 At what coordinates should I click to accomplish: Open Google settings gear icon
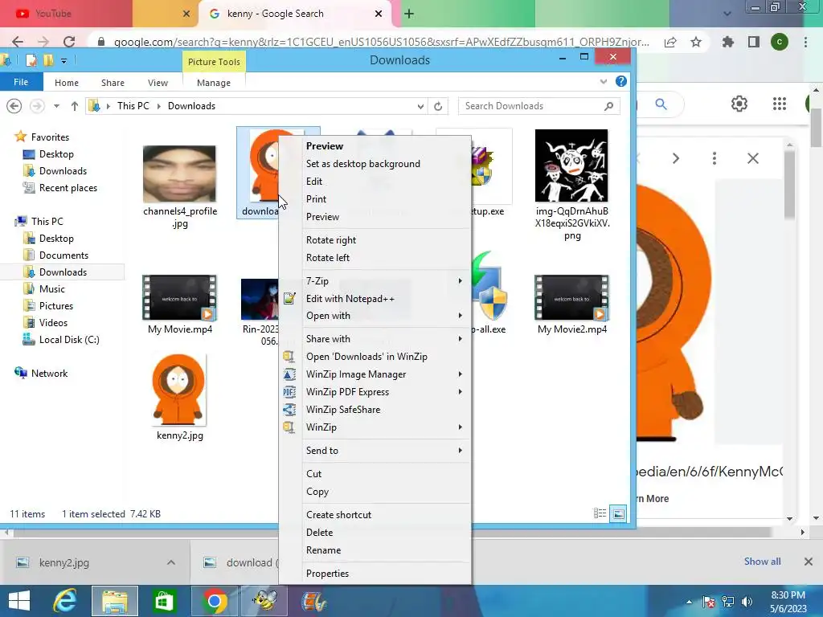739,104
